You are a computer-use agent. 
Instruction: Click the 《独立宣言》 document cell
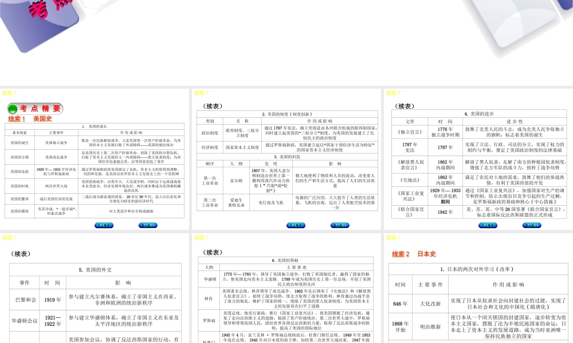[x=410, y=132]
